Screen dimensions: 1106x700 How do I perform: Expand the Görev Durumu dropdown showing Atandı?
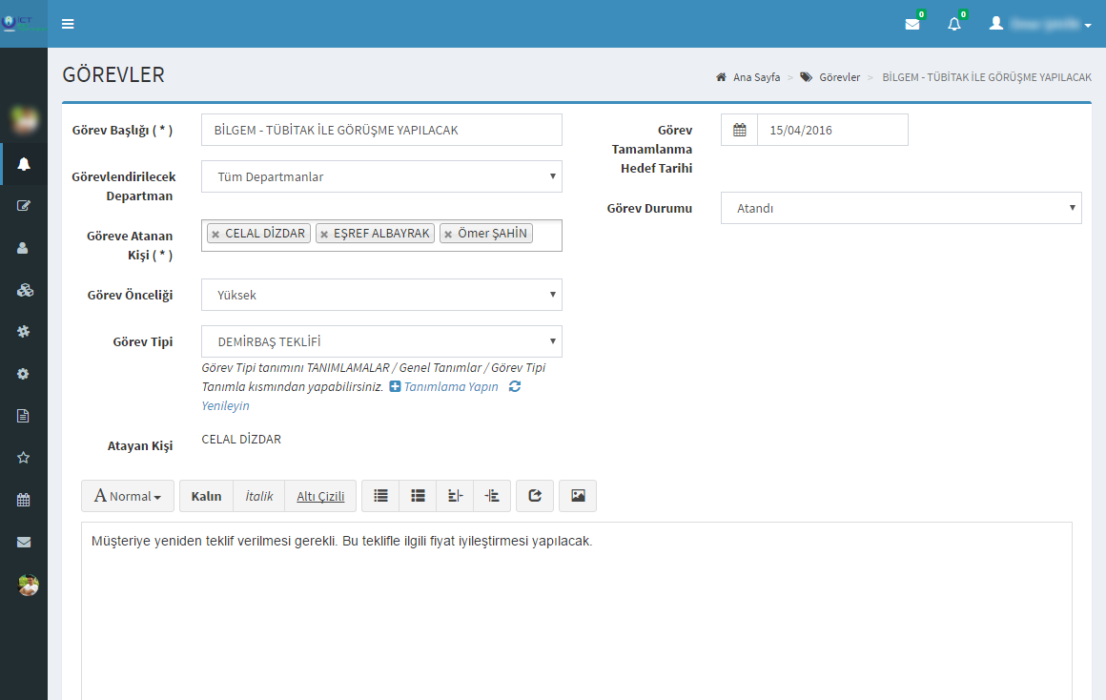point(901,208)
